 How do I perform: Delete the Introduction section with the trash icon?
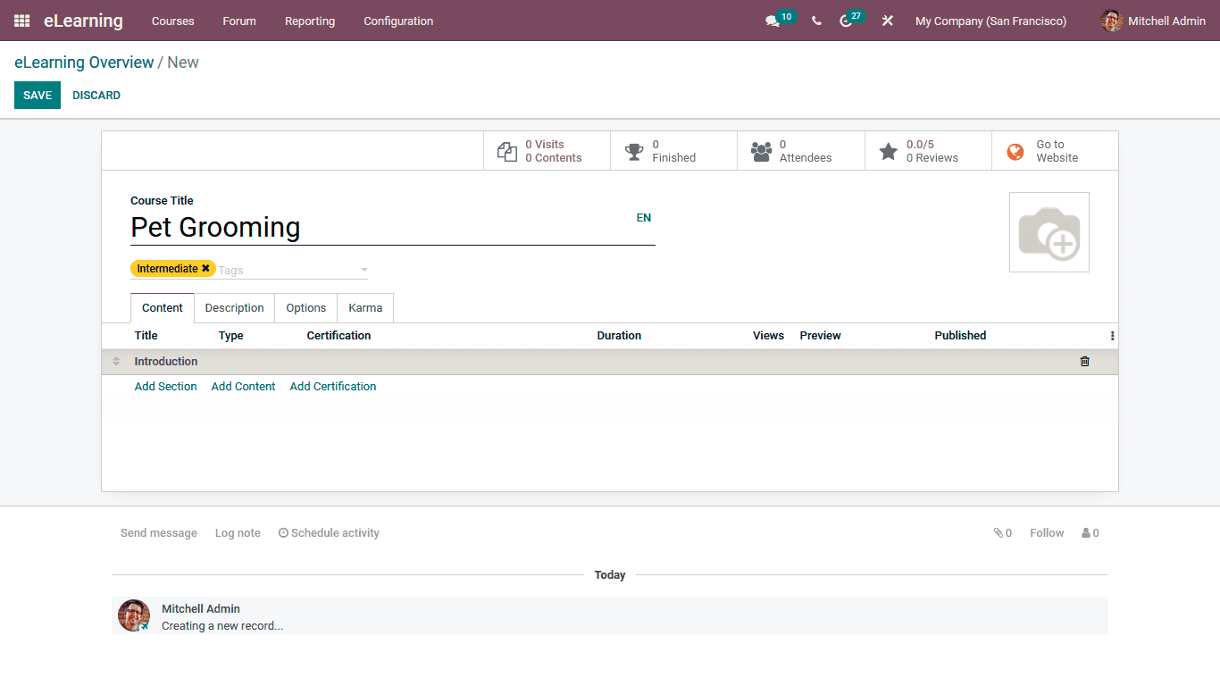click(x=1084, y=362)
